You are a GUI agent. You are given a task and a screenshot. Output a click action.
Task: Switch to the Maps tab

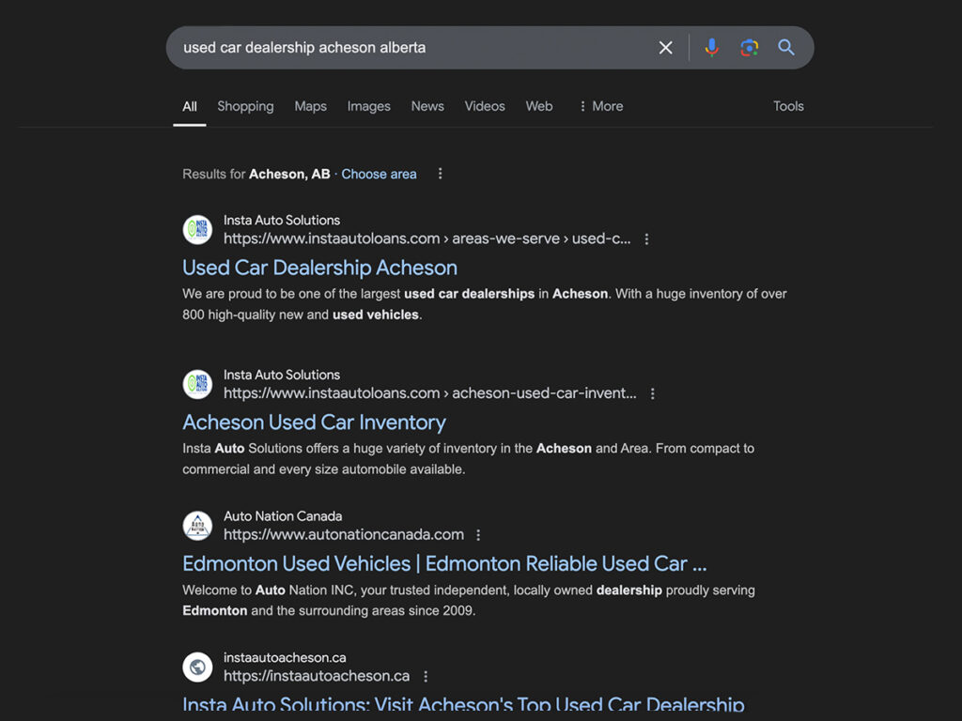pyautogui.click(x=310, y=106)
